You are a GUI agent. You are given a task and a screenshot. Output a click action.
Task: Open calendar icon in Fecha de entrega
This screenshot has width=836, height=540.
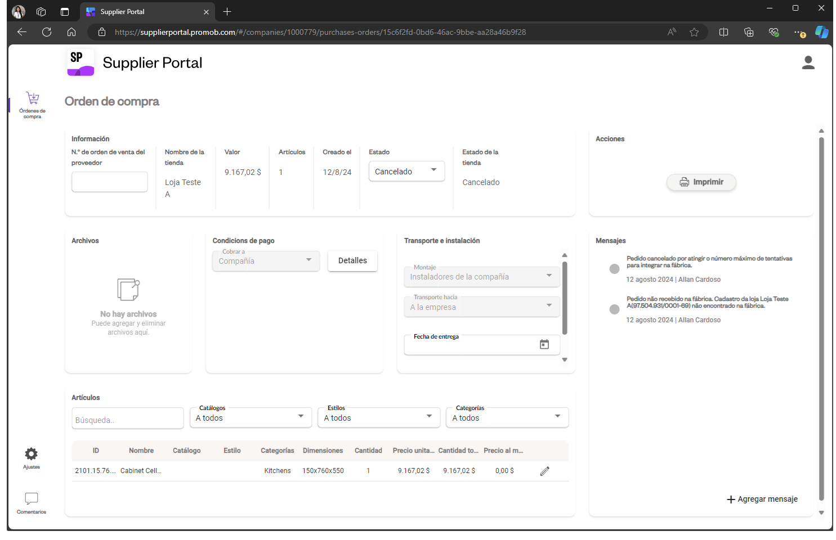[x=544, y=344]
